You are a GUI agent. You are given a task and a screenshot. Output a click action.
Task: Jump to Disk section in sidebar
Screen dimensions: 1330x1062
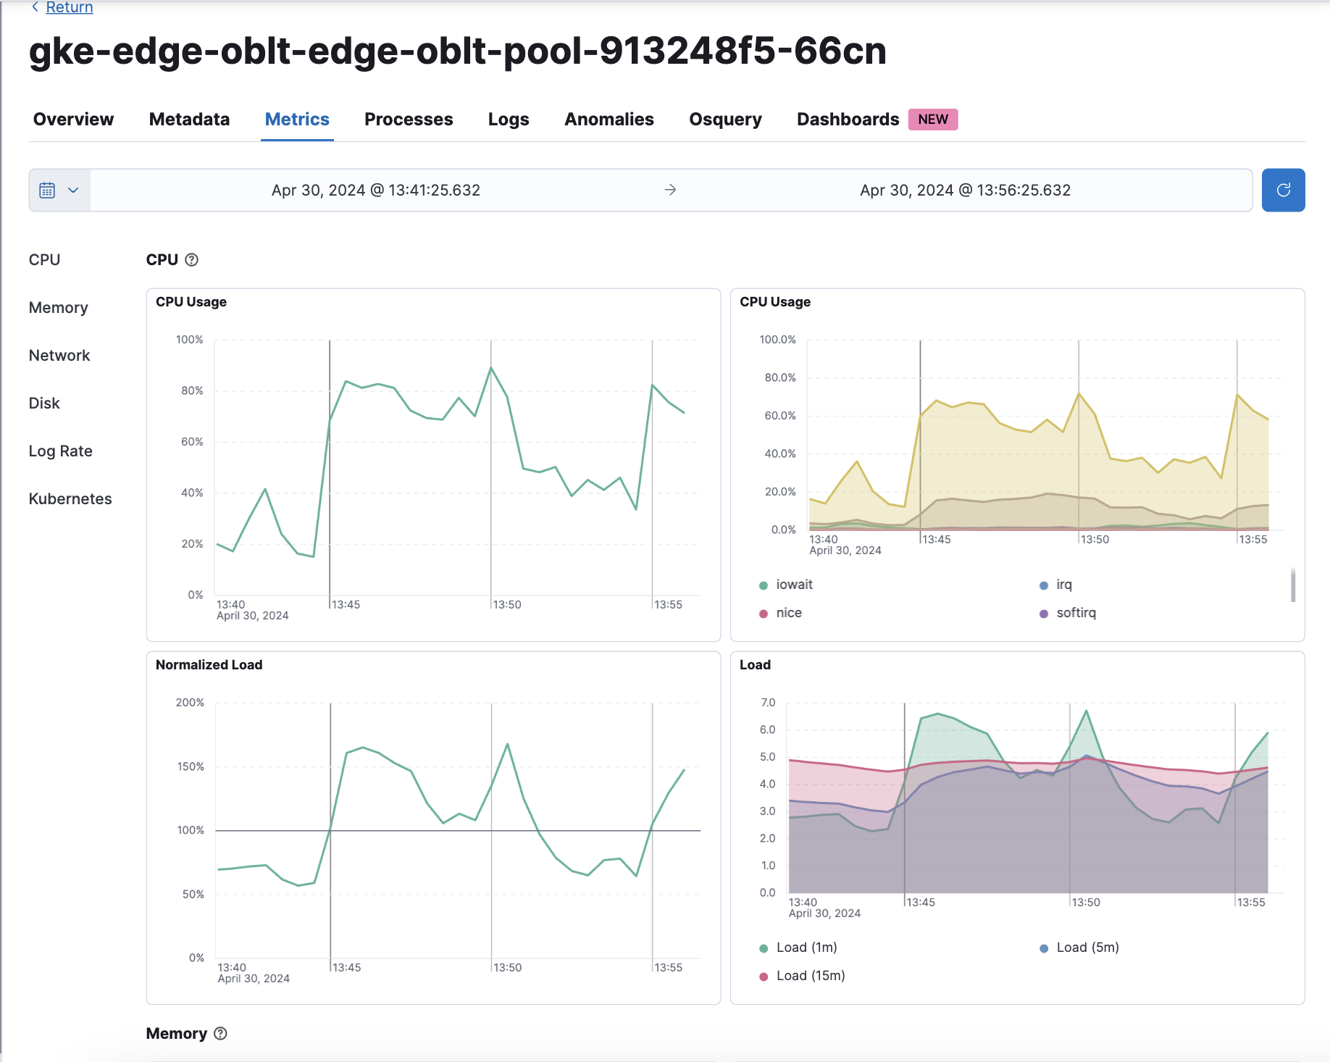(x=44, y=404)
